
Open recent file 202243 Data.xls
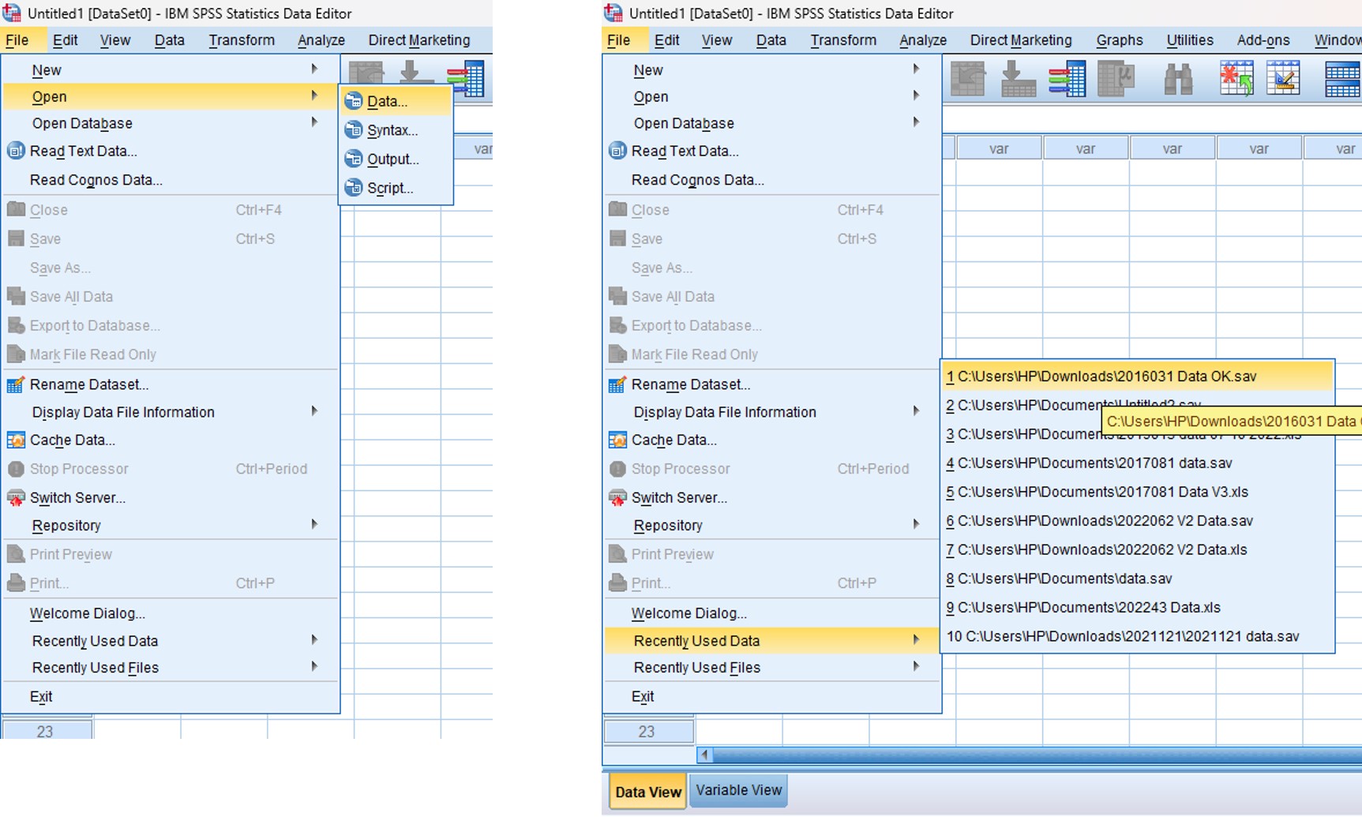1137,607
